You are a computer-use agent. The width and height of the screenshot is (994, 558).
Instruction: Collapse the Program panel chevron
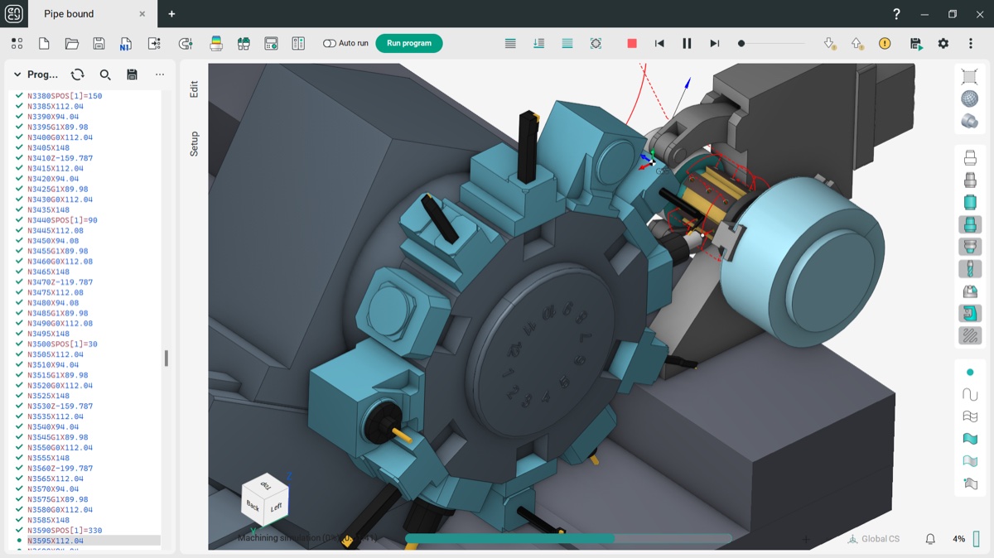point(17,75)
